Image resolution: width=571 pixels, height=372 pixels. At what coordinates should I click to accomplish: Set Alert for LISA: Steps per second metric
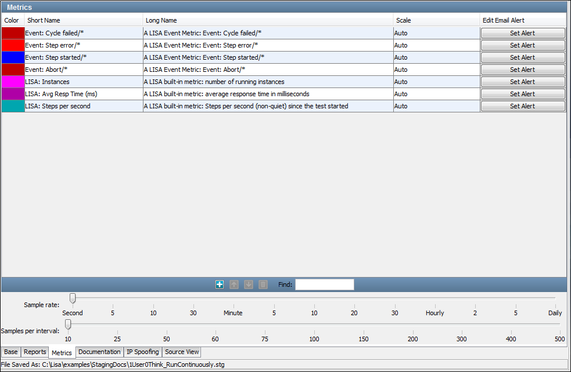point(522,106)
